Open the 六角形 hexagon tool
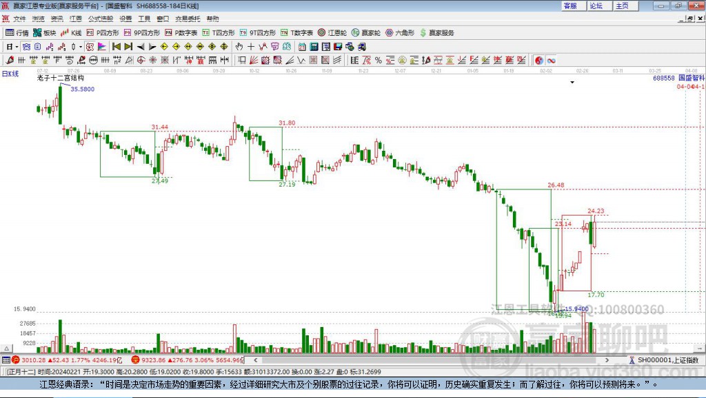Screen dimensions: 706x398 pos(400,33)
